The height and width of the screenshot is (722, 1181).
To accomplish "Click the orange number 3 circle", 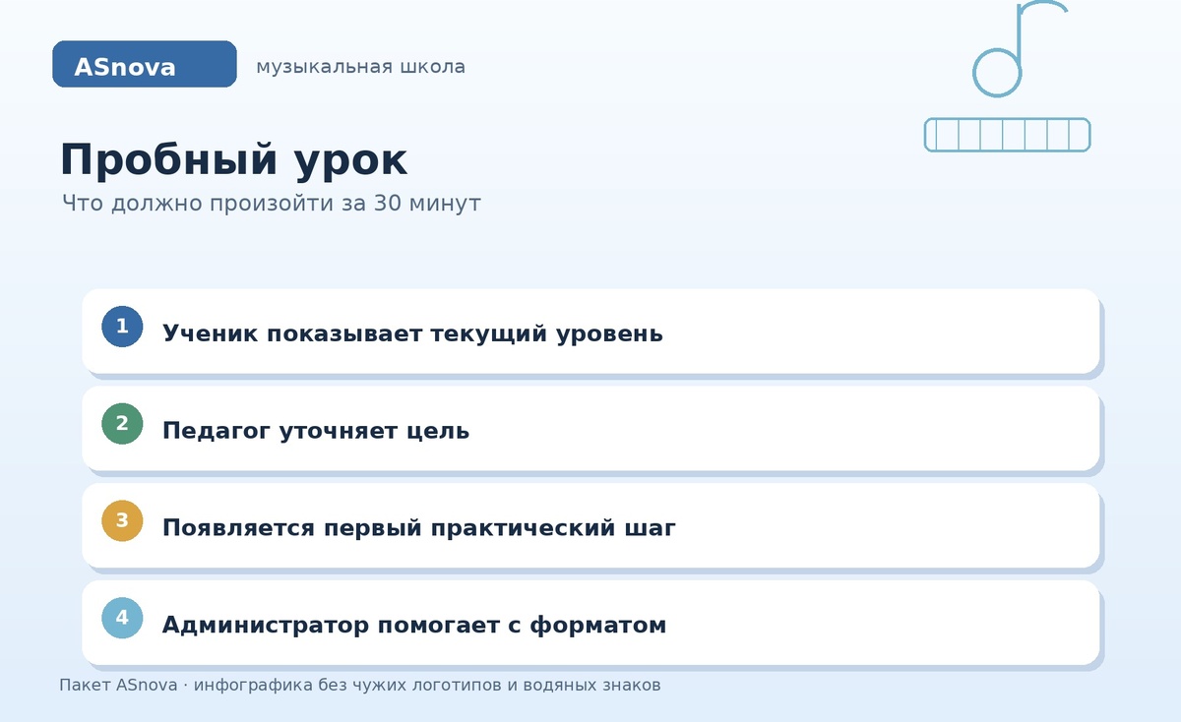I will 122,521.
